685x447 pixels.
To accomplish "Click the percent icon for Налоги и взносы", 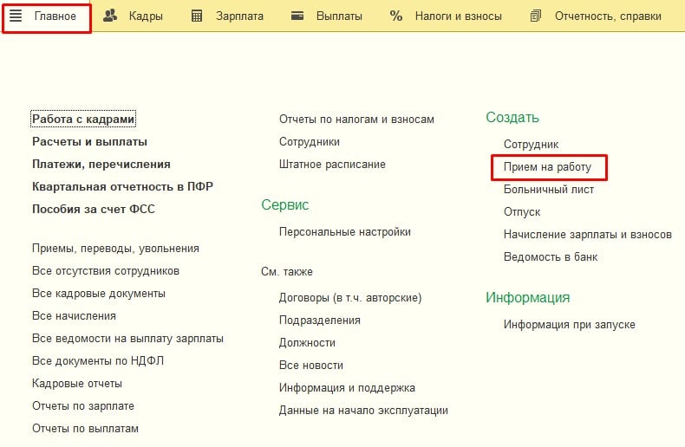I will coord(396,16).
